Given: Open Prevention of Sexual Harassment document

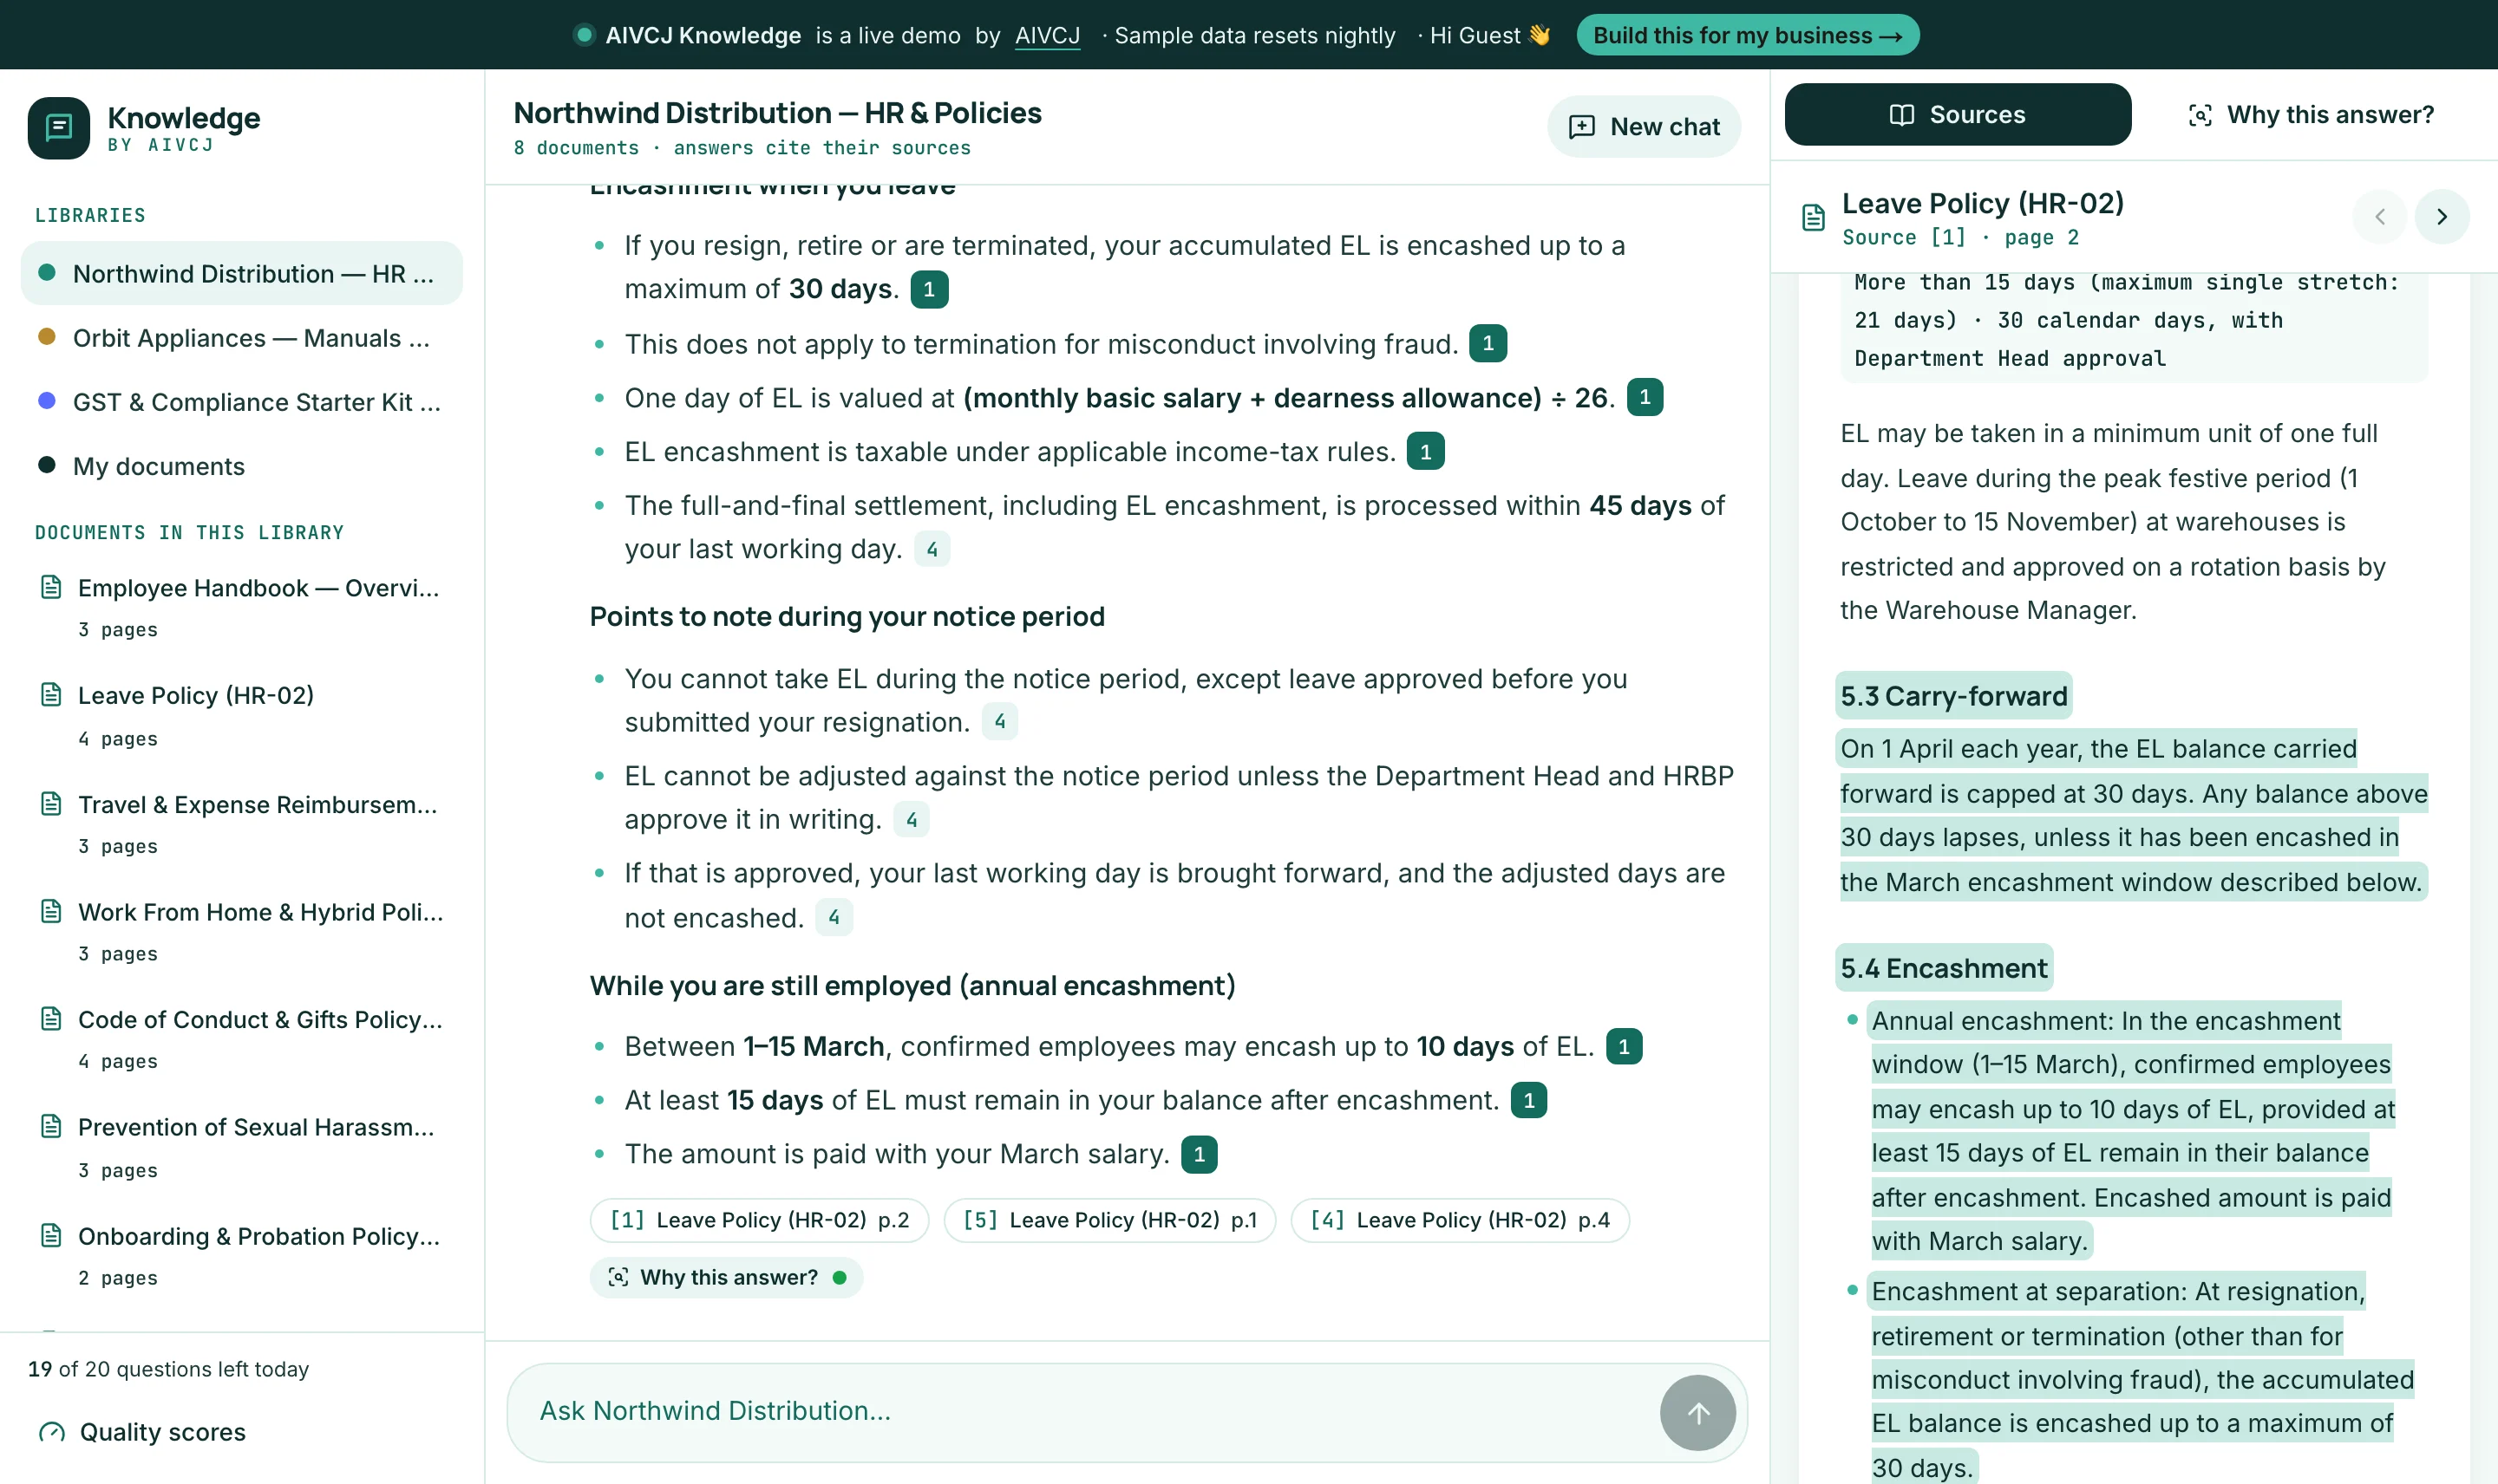Looking at the screenshot, I should pyautogui.click(x=241, y=1147).
